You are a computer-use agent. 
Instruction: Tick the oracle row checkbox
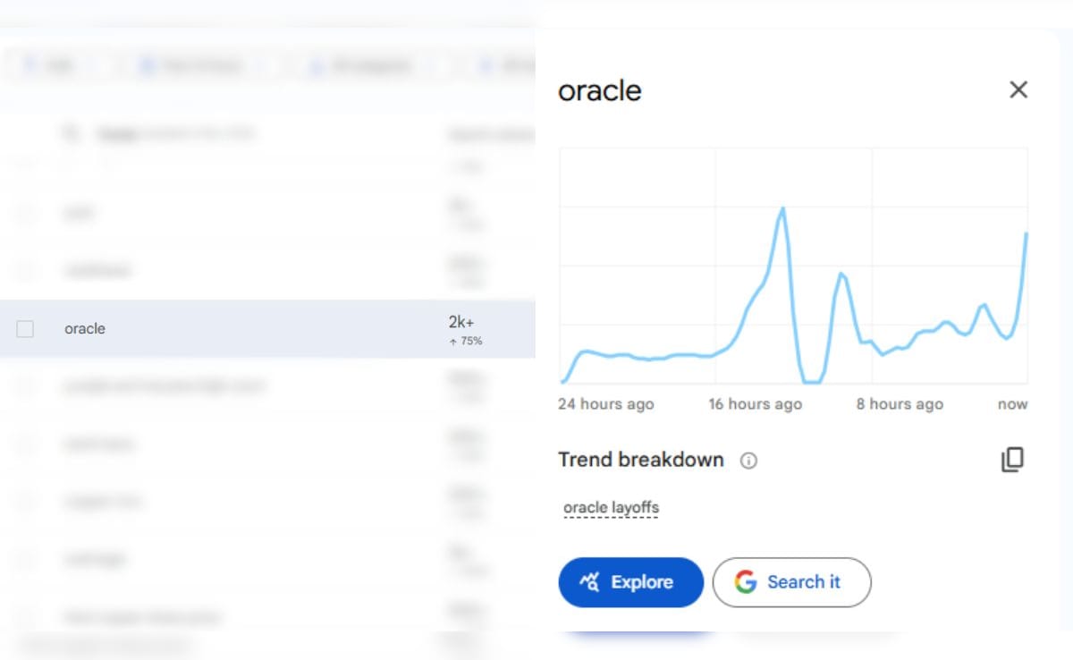click(25, 329)
